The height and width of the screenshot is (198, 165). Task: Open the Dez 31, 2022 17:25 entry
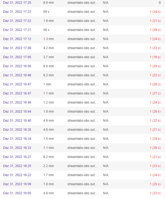pos(17,3)
